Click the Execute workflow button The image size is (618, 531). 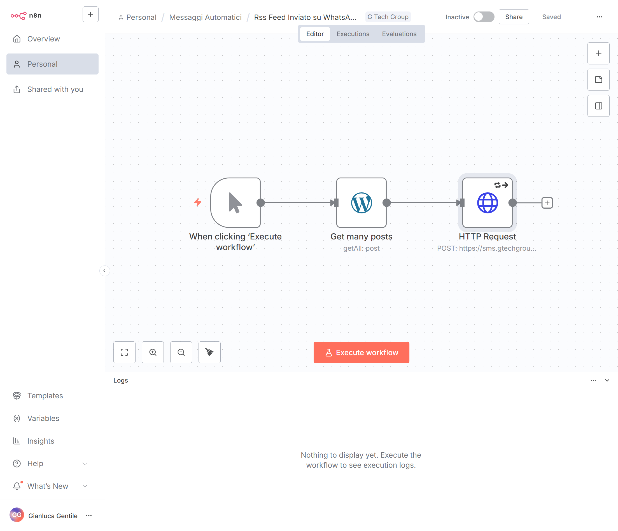tap(361, 352)
